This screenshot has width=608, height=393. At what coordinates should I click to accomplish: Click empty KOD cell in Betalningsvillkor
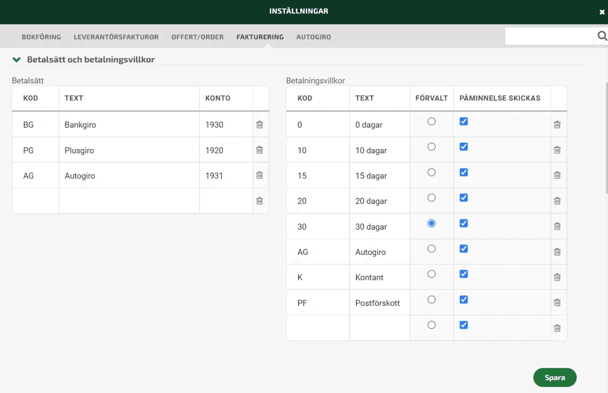coord(318,328)
